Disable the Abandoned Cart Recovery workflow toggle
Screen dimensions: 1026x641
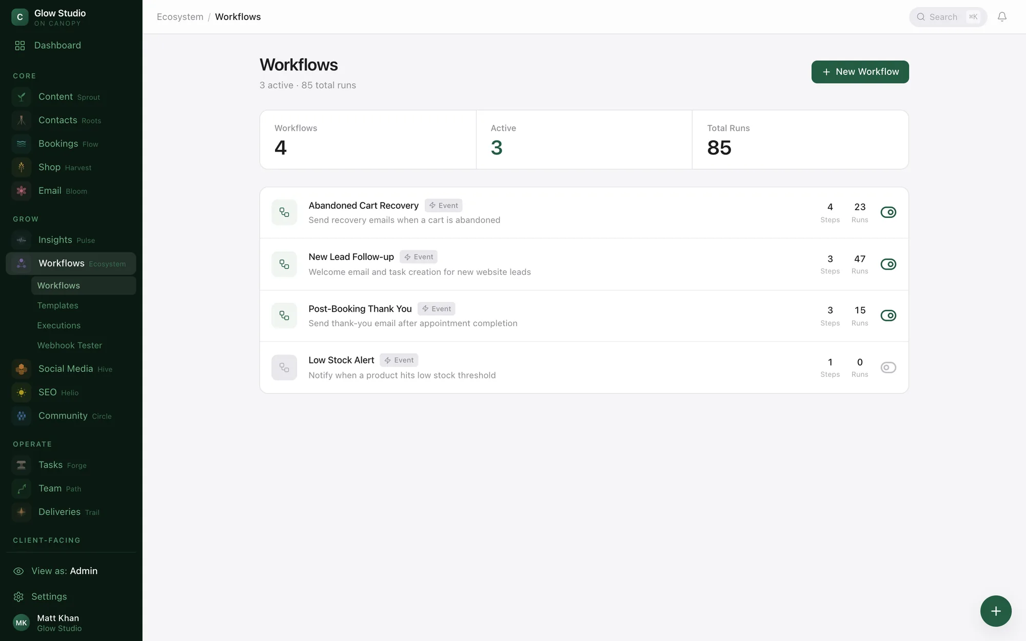(889, 212)
